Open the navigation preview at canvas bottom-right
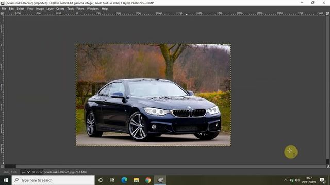This screenshot has height=185, width=330. click(328, 166)
